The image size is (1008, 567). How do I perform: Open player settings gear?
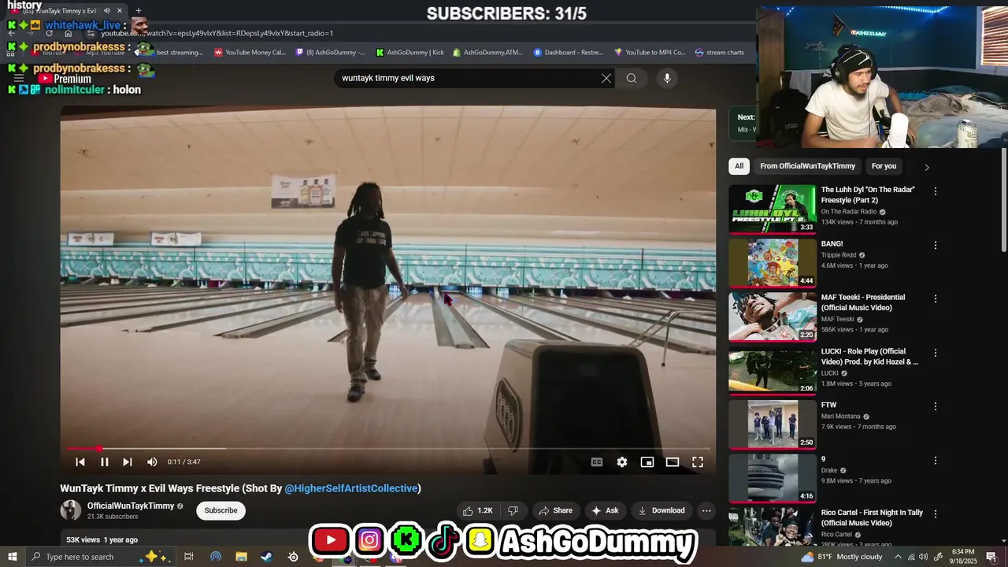(x=622, y=462)
